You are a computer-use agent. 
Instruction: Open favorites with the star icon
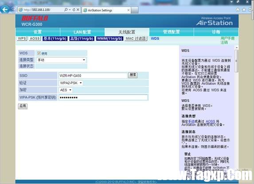(x=244, y=10)
